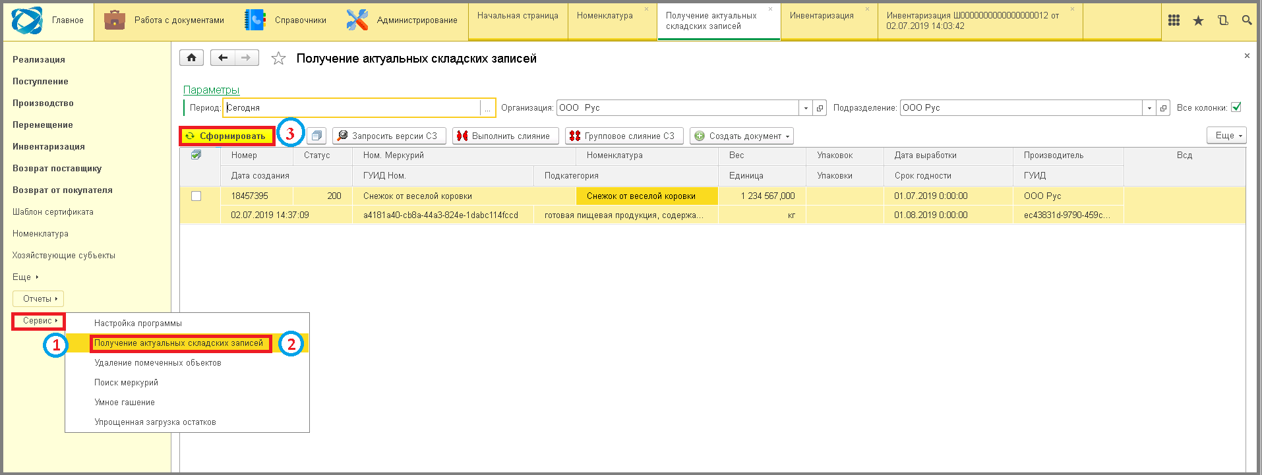Close the Получение актуальных складских записей form
This screenshot has width=1262, height=475.
tap(1247, 56)
